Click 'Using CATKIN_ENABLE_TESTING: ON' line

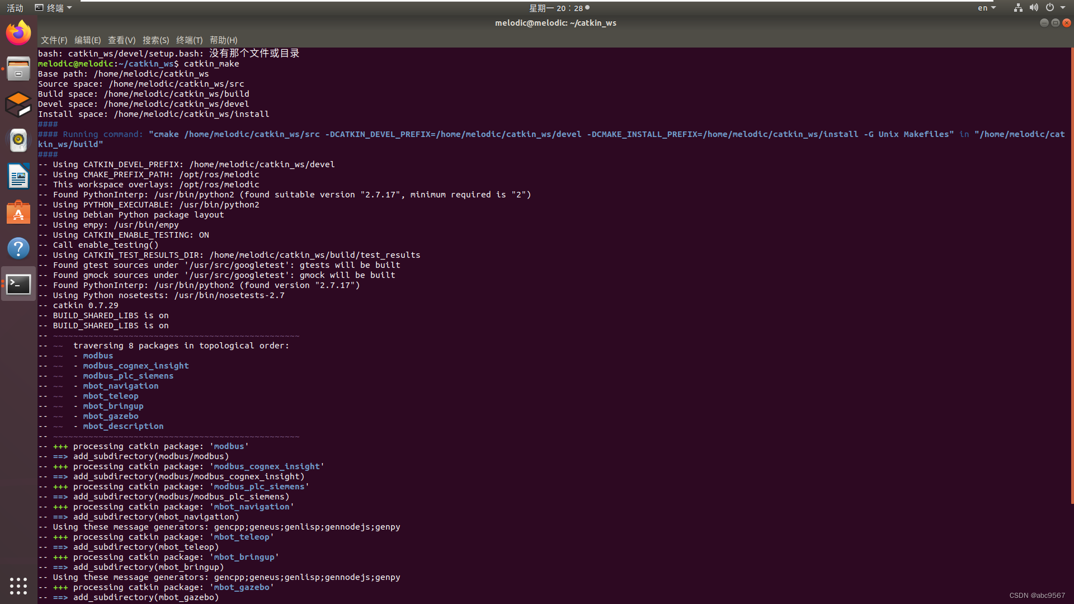[124, 235]
